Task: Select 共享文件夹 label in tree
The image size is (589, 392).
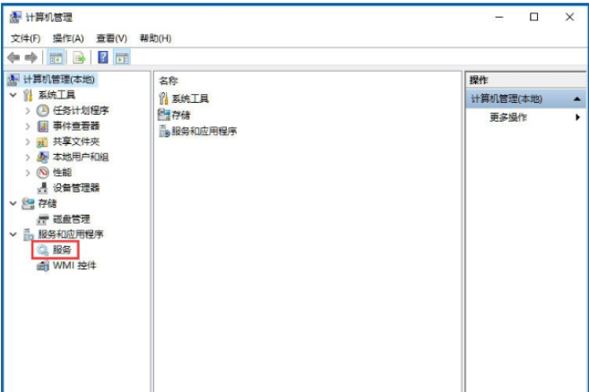Action: 76,141
